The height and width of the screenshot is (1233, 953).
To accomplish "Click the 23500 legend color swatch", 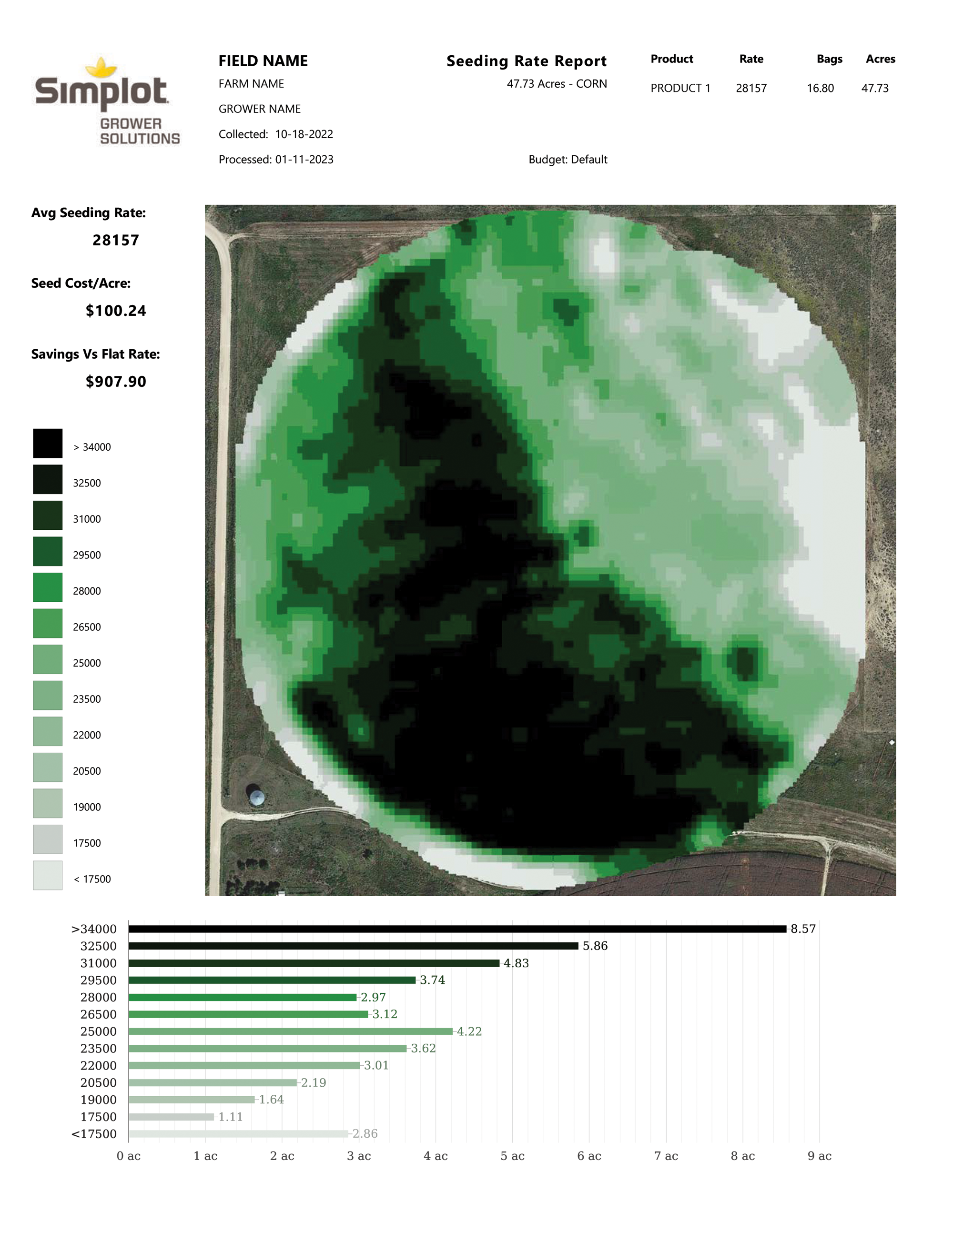I will 48,695.
